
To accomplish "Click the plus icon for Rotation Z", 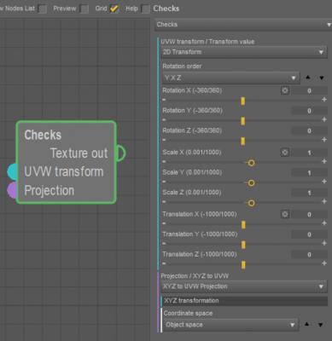I will 324,140.
